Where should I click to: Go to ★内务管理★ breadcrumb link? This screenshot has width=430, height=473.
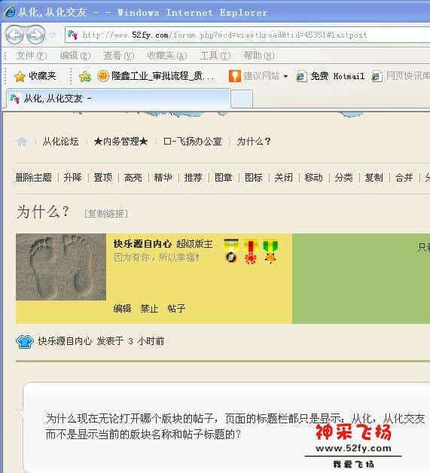pos(120,141)
